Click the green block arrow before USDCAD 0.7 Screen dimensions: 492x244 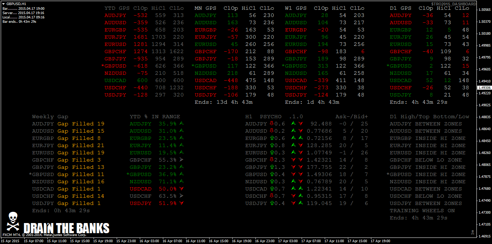point(272,189)
